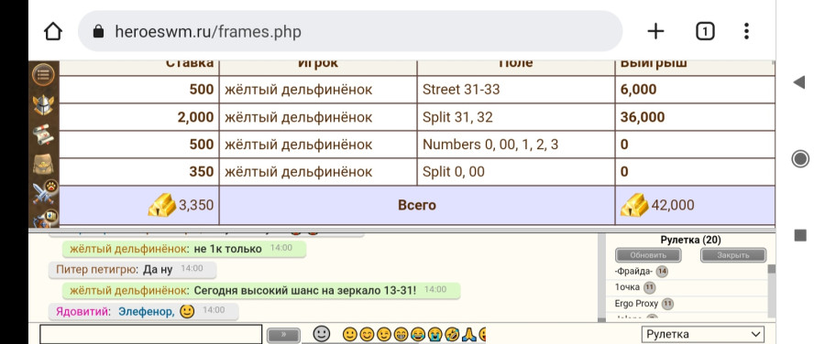Click the Обновить button
The height and width of the screenshot is (344, 825).
point(648,255)
